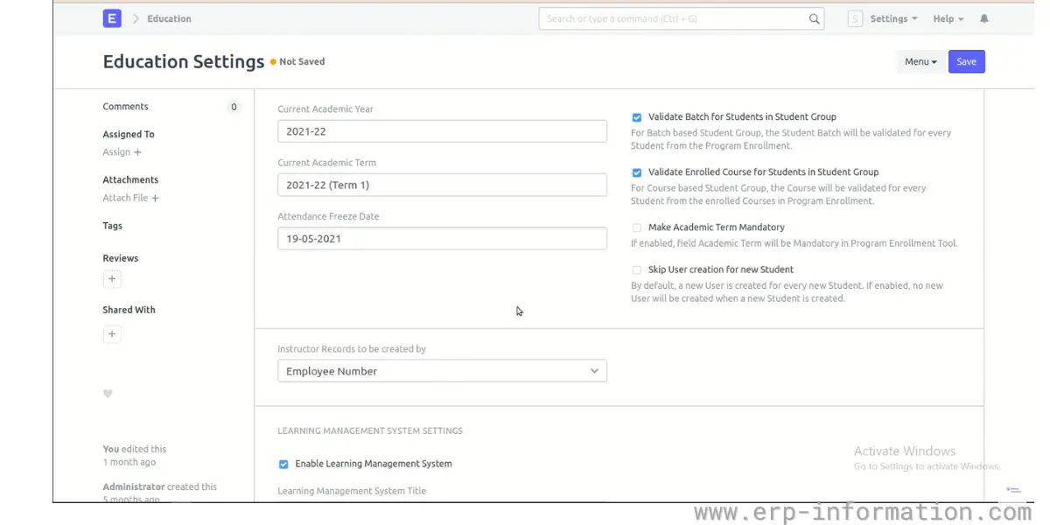
Task: Click the Reviews sidebar label
Action: 121,258
